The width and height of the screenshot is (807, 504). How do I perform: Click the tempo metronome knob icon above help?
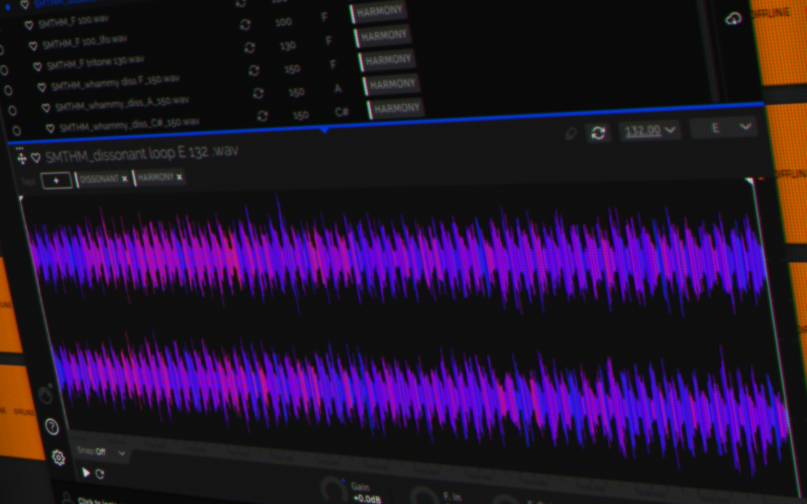(x=45, y=395)
